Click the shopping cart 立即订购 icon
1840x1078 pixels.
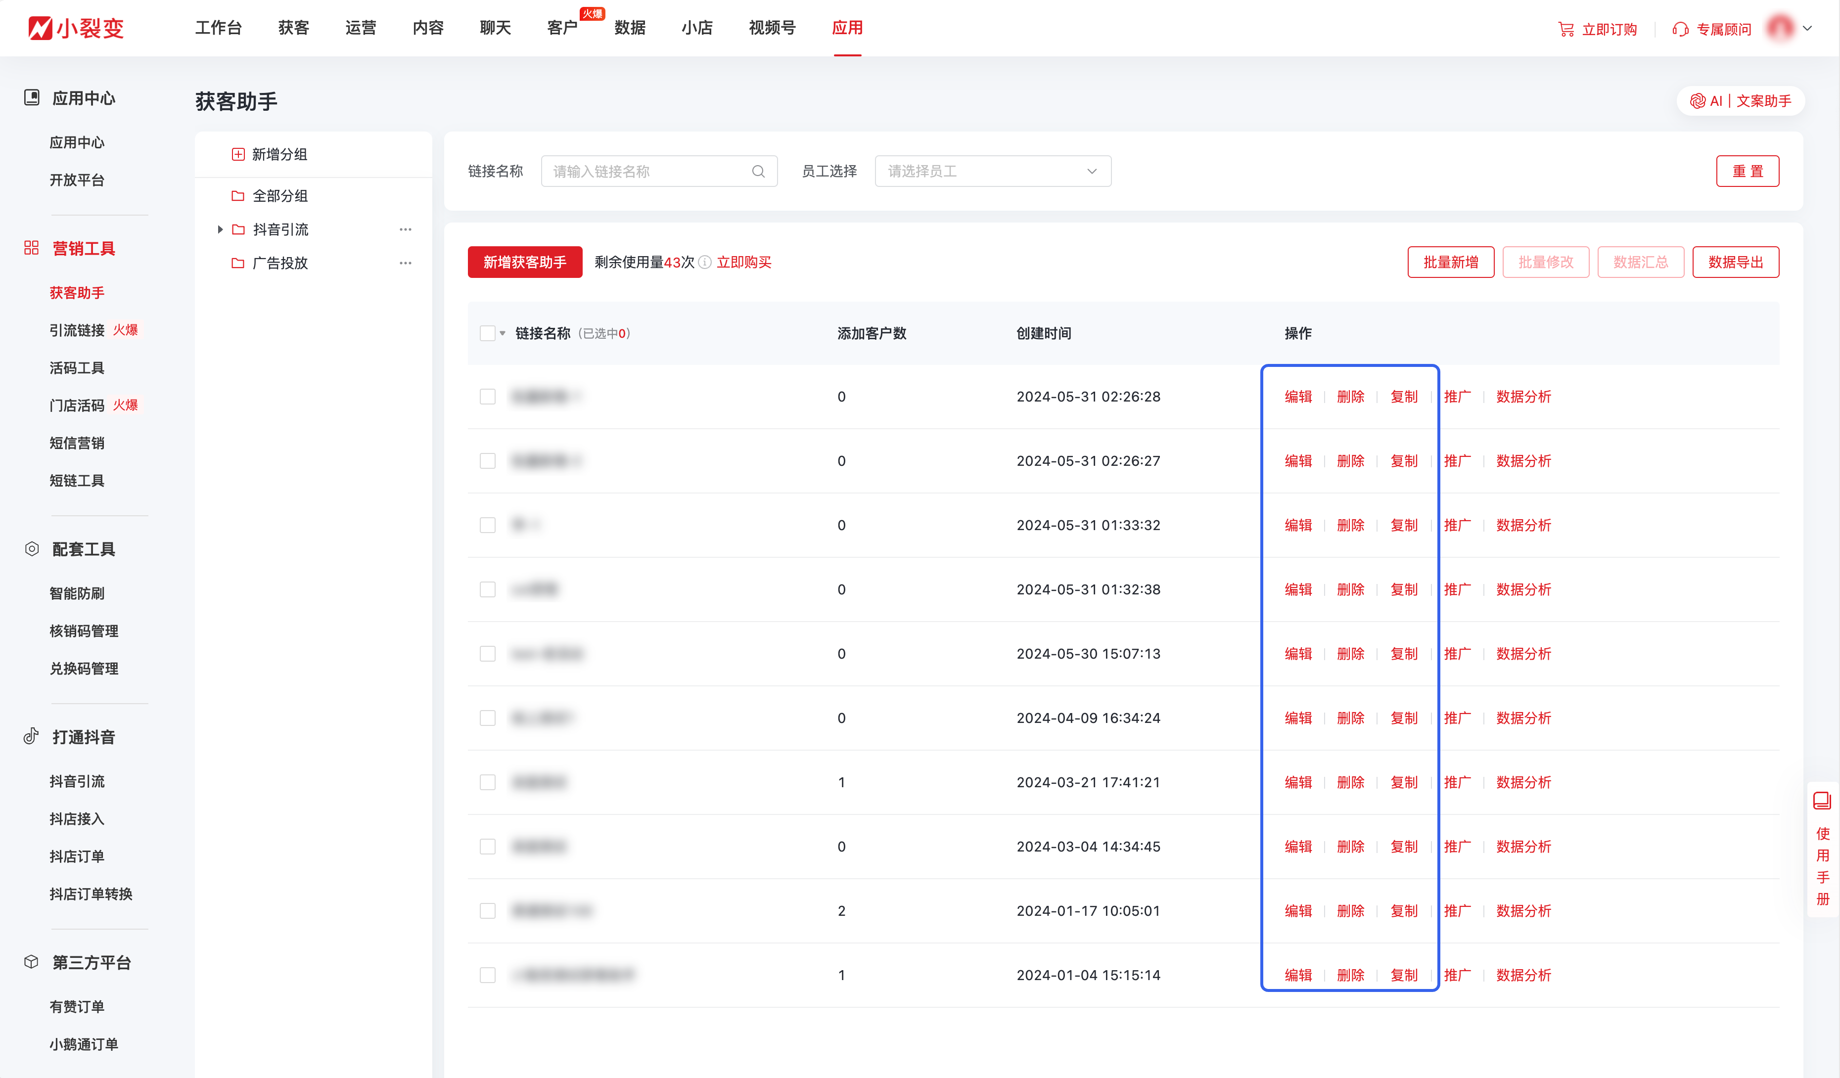(1565, 29)
